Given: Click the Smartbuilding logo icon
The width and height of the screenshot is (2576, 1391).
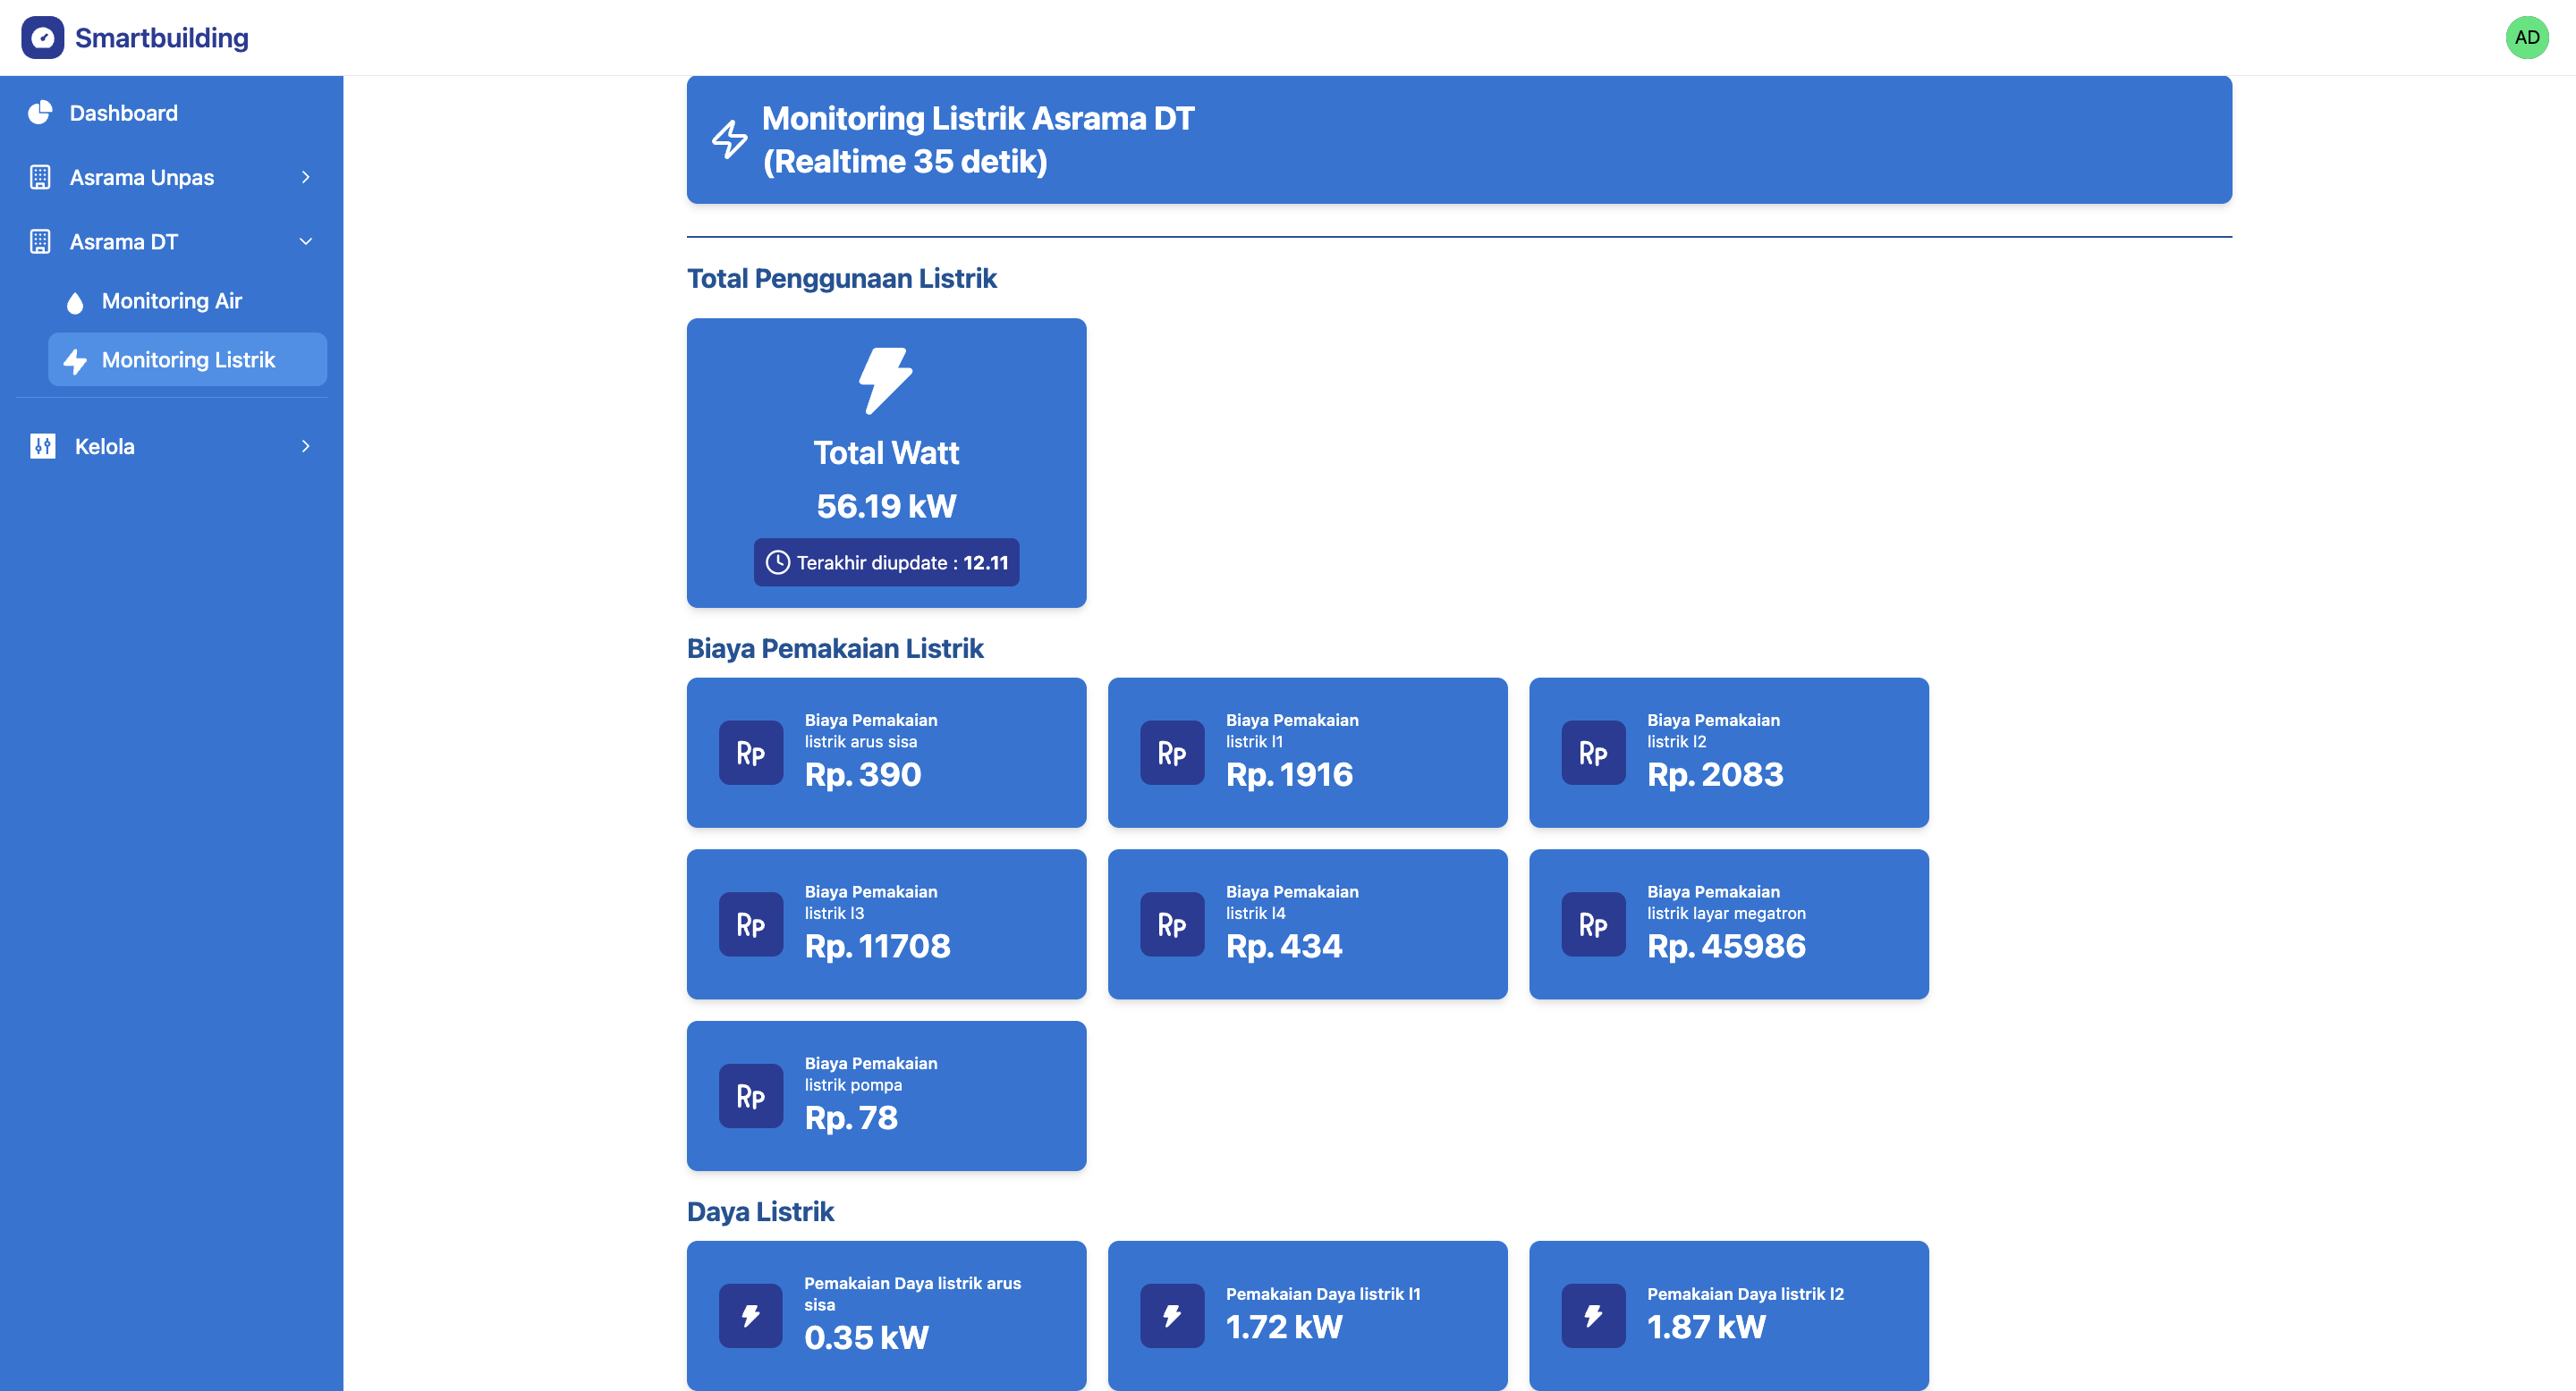Looking at the screenshot, I should pyautogui.click(x=42, y=37).
